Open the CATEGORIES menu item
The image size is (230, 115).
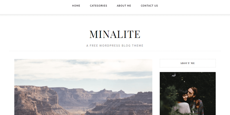(x=98, y=6)
